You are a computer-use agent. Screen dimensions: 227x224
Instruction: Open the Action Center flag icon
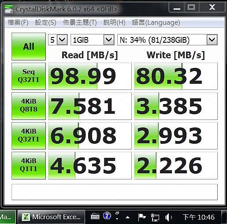click(x=142, y=217)
